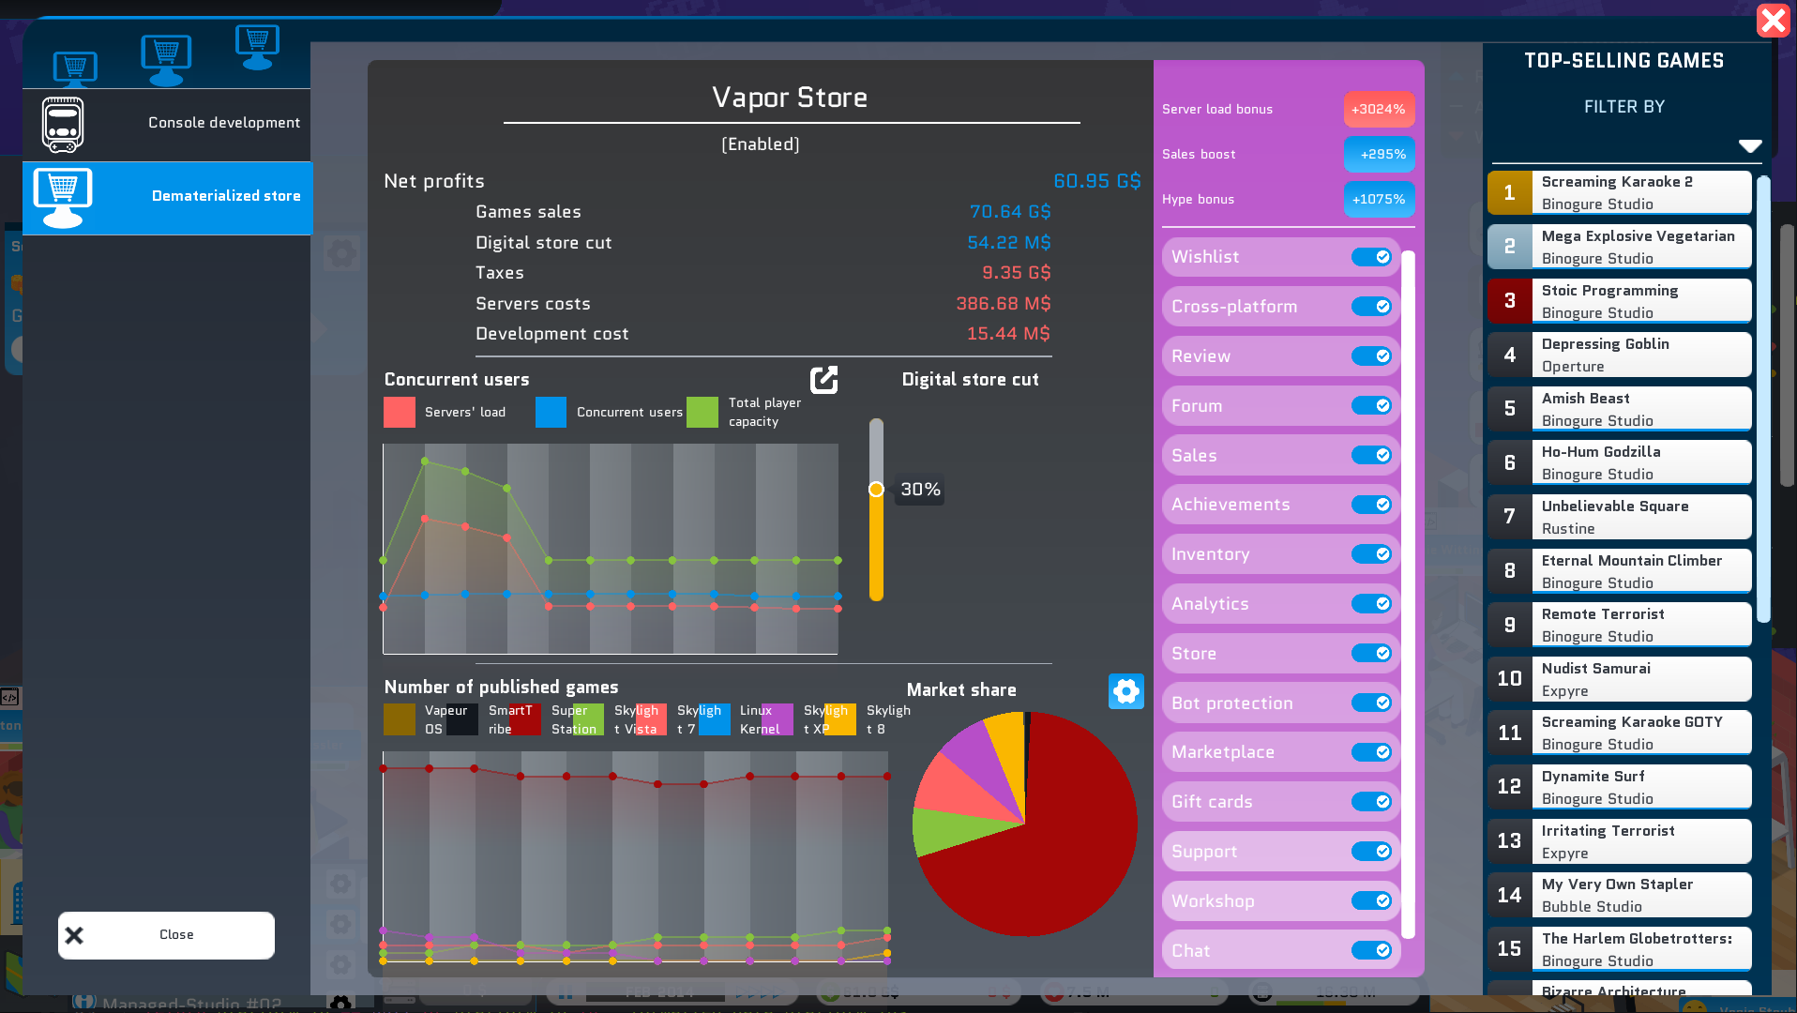Click the Server load bonus value

(x=1379, y=110)
